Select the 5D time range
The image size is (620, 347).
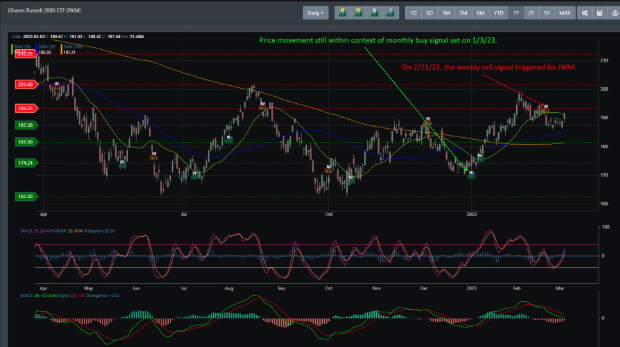pyautogui.click(x=429, y=13)
